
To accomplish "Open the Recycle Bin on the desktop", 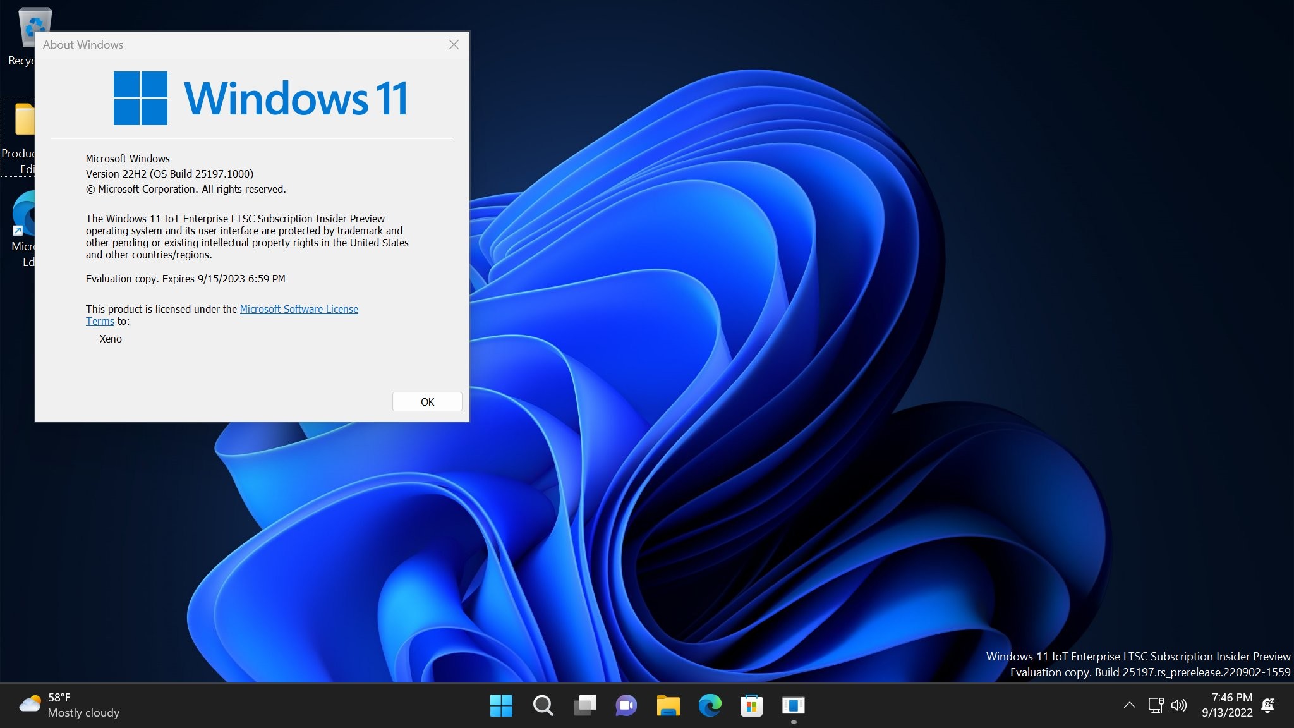I will (x=35, y=28).
